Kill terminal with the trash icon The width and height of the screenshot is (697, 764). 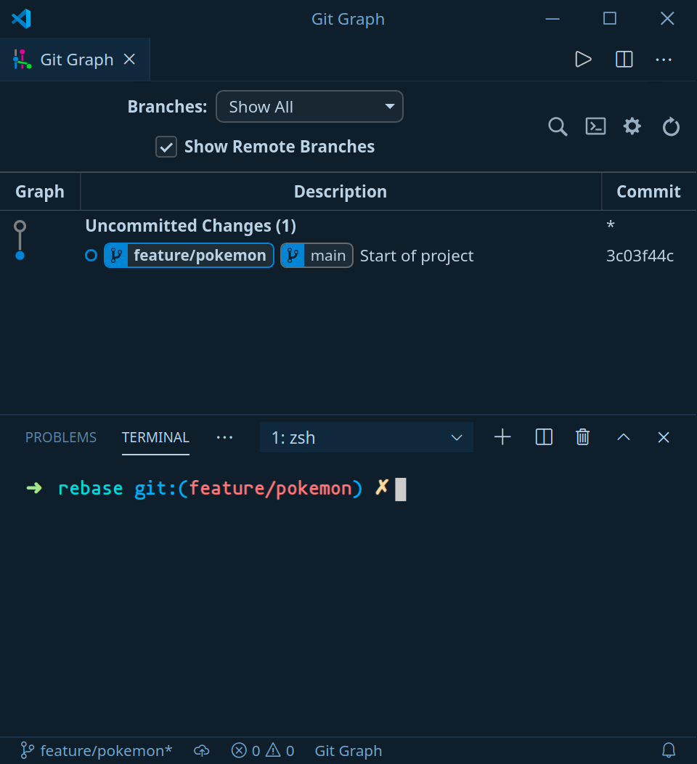tap(582, 437)
